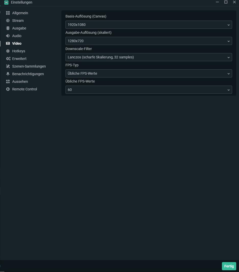
Task: Expand the FPS-Typ dropdown
Action: point(149,73)
